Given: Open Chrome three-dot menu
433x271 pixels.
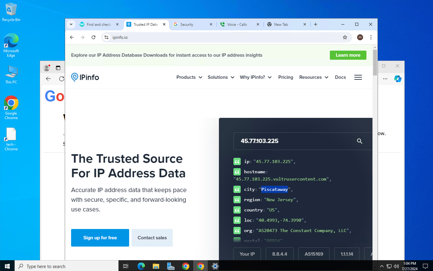Looking at the screenshot, I should coord(371,37).
